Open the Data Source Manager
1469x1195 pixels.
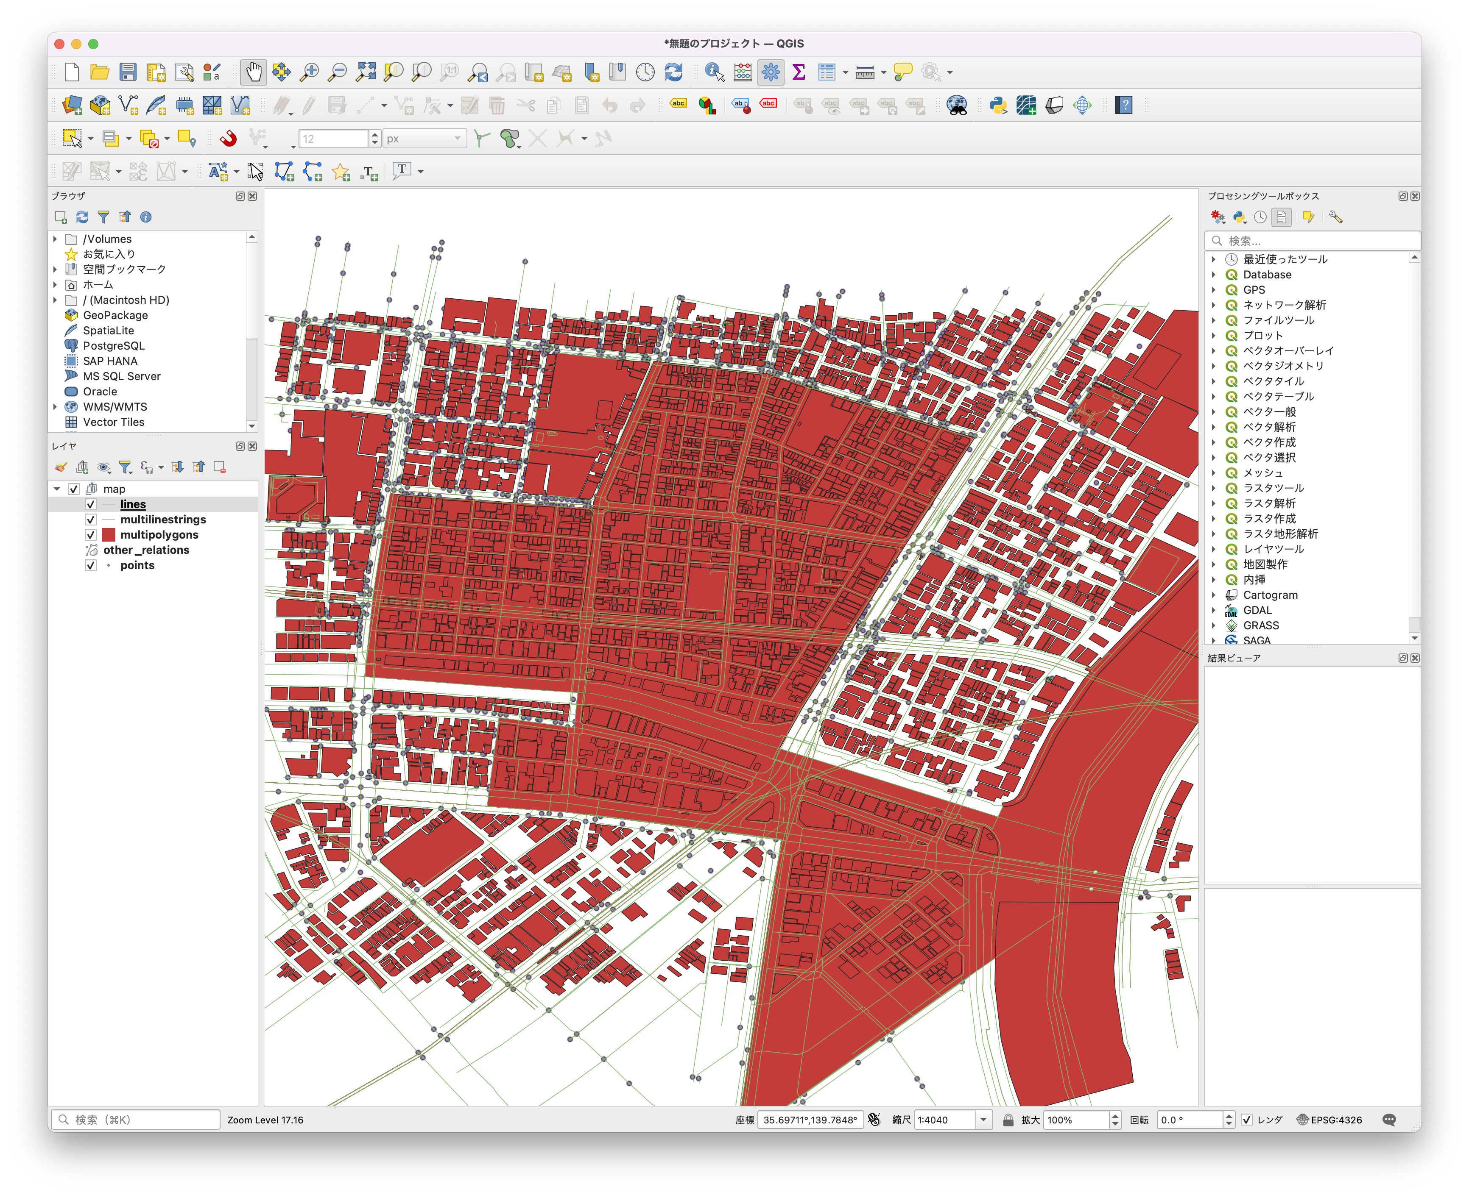coord(73,105)
